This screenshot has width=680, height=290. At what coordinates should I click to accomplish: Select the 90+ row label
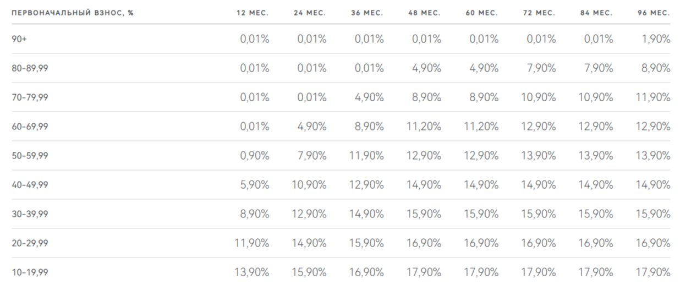[x=19, y=39]
